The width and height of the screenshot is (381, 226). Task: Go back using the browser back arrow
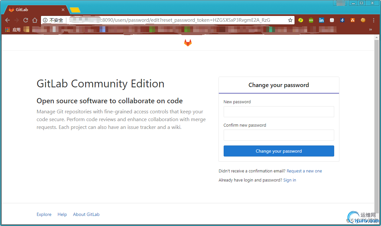click(x=7, y=20)
